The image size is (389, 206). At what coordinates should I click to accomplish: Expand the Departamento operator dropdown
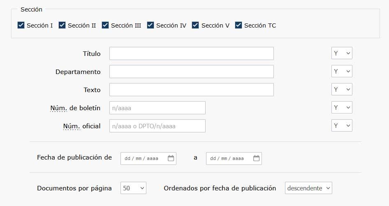342,72
